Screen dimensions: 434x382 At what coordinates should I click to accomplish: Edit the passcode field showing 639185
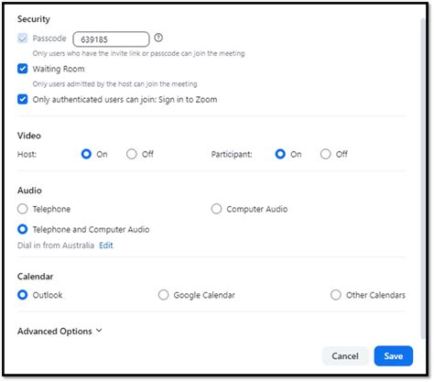pyautogui.click(x=111, y=39)
